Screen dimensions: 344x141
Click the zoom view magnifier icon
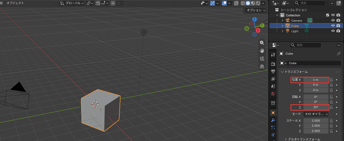click(262, 43)
